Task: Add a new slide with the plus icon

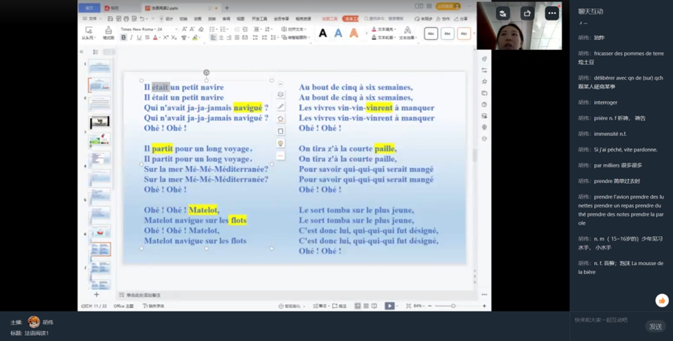Action: 96,295
